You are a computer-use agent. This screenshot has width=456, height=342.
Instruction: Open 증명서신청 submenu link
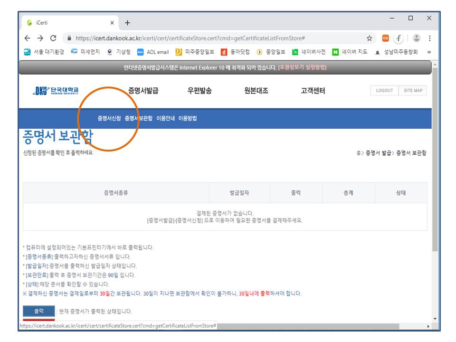(x=109, y=118)
